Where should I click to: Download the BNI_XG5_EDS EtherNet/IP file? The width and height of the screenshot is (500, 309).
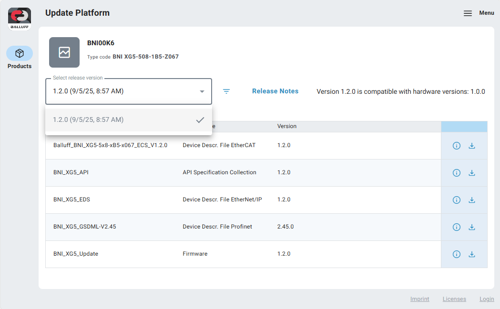[x=472, y=200]
